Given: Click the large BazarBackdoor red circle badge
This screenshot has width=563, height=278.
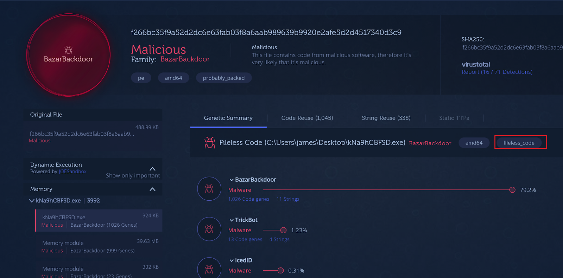Looking at the screenshot, I should point(68,55).
